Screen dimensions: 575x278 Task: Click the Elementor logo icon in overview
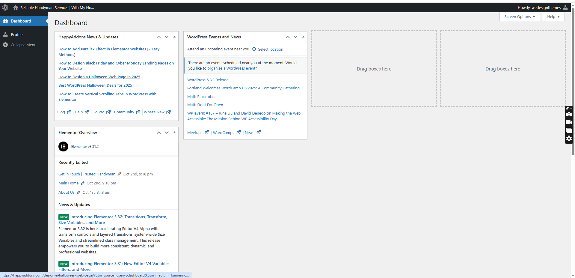point(63,147)
